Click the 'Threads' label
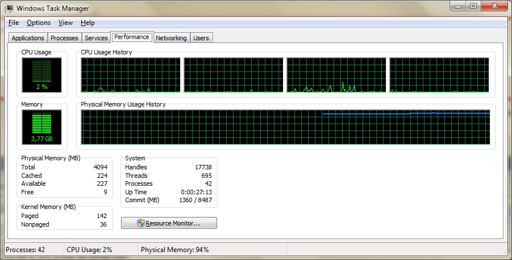This screenshot has height=260, width=512. [x=136, y=176]
